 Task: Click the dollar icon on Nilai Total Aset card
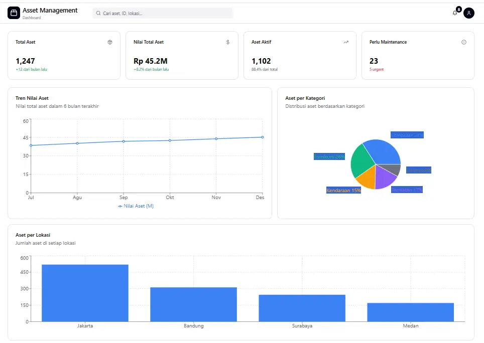click(x=227, y=42)
